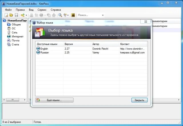Click the Copy user name toolbar icon

coord(31,15)
